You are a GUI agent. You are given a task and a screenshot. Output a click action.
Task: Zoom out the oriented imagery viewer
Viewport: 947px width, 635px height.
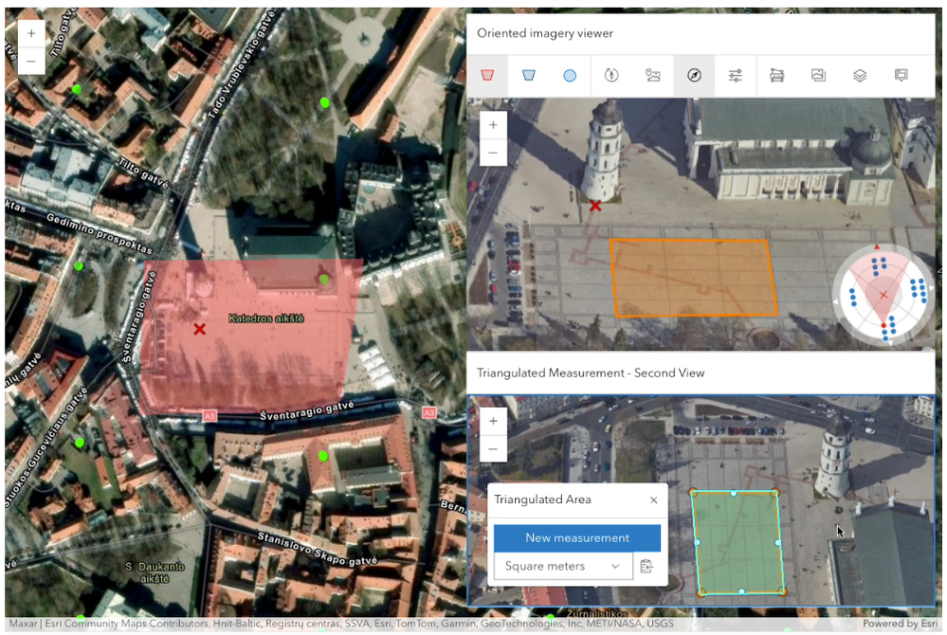(493, 152)
